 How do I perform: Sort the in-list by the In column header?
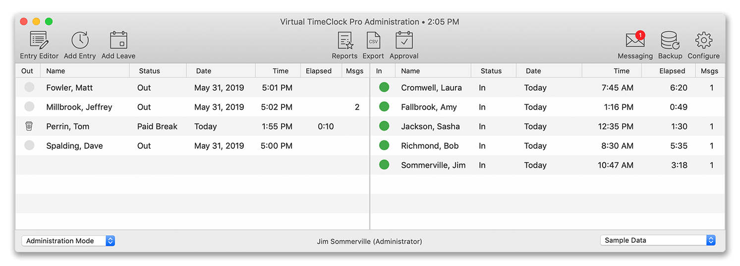click(x=383, y=71)
